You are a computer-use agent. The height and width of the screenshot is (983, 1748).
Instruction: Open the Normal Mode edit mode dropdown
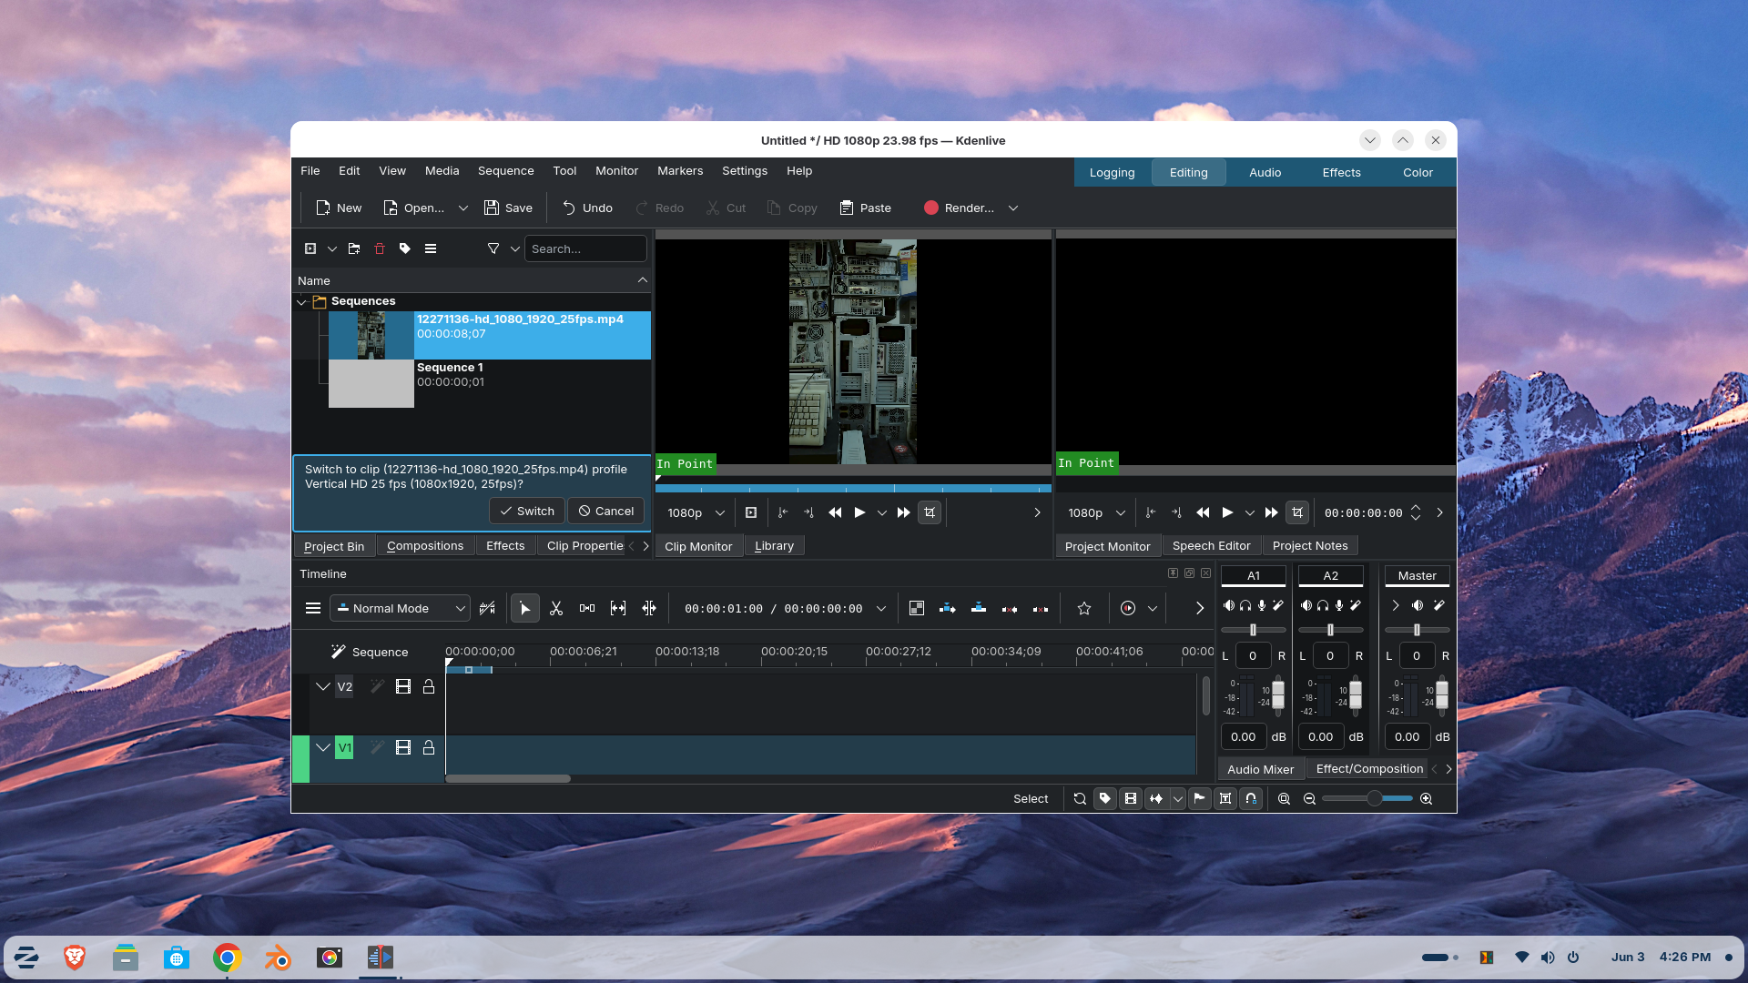(x=400, y=608)
